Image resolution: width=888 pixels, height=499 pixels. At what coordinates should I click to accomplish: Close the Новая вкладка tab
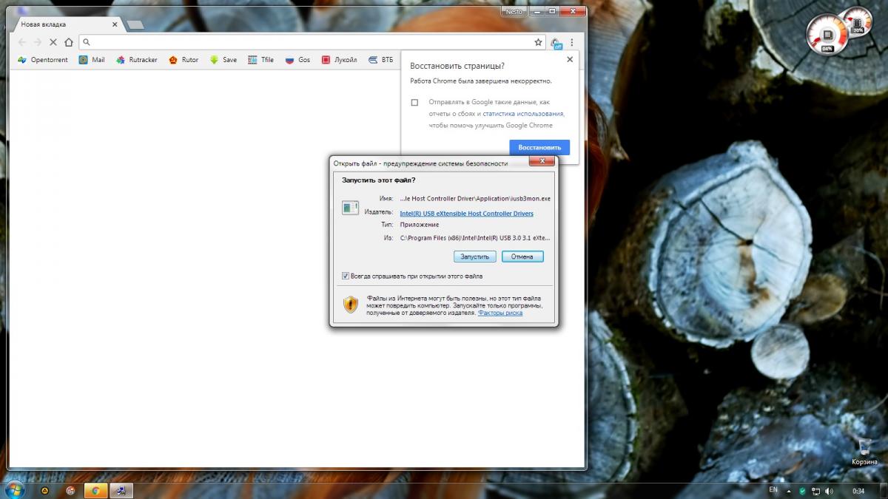click(x=115, y=24)
